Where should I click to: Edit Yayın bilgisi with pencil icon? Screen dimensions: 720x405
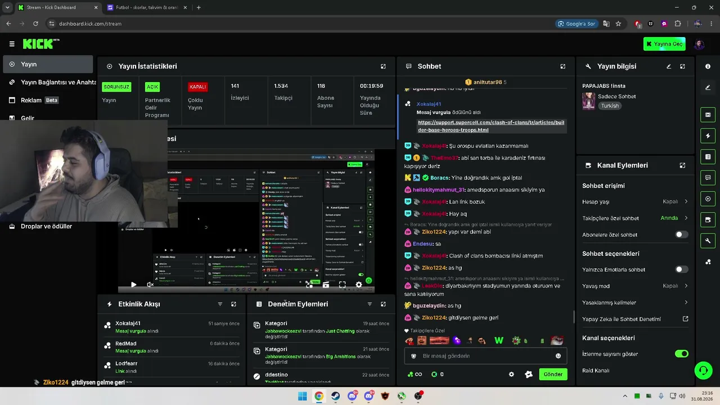click(x=669, y=66)
